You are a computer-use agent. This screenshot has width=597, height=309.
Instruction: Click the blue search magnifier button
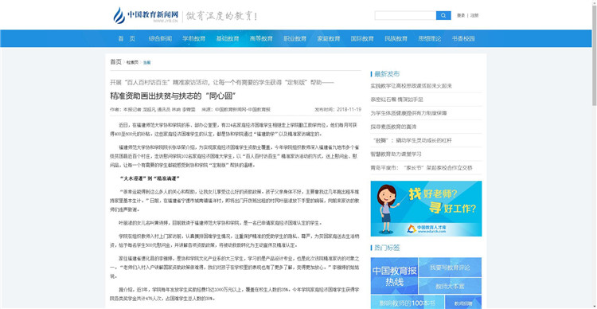click(x=443, y=16)
